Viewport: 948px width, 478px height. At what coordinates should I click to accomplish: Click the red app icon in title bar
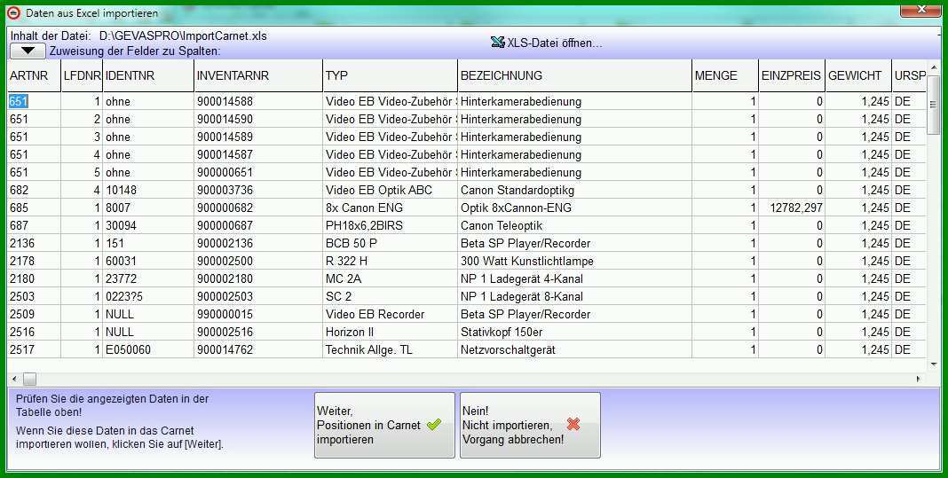[x=13, y=12]
